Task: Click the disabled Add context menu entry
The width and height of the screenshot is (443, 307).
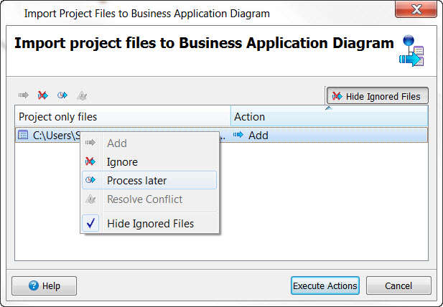Action: [117, 143]
